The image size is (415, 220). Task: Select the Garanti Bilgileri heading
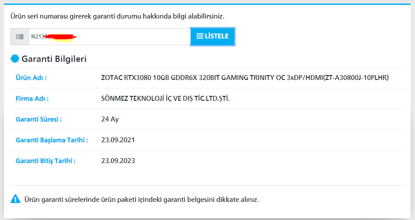point(54,59)
